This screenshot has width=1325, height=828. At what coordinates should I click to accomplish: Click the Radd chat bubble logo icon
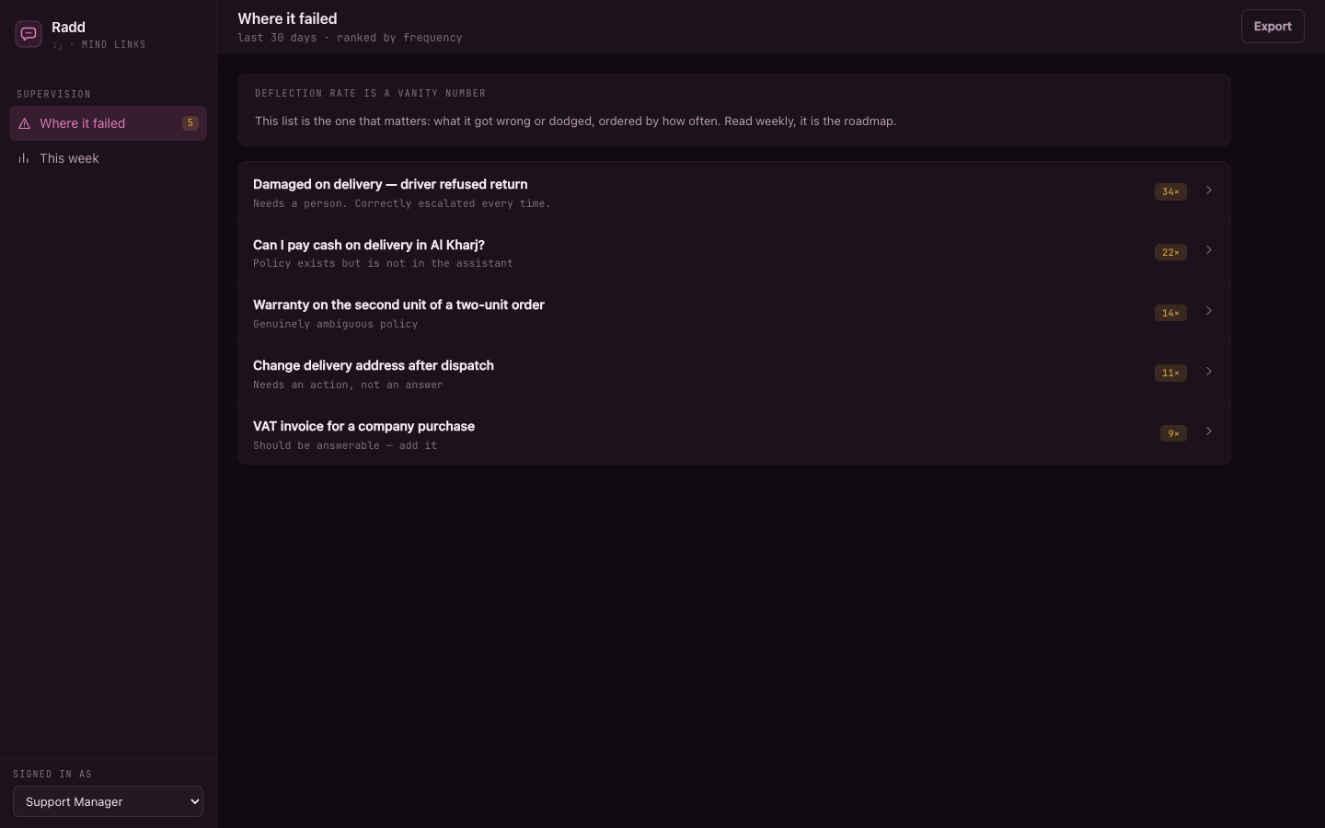pos(29,34)
